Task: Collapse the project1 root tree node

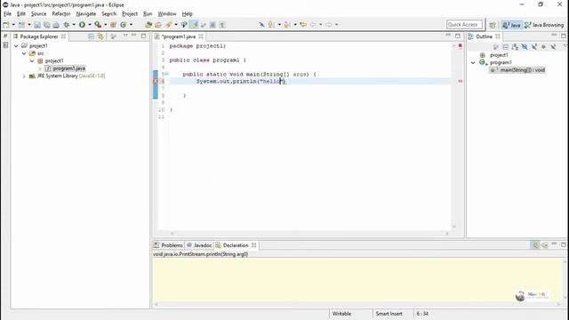Action: pyautogui.click(x=16, y=46)
